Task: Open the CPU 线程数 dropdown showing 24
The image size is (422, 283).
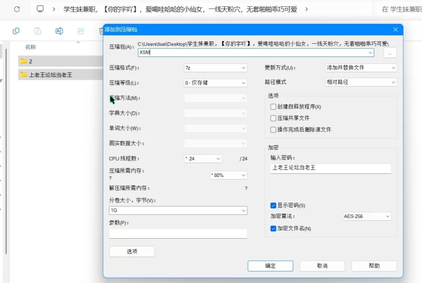Action: point(203,158)
